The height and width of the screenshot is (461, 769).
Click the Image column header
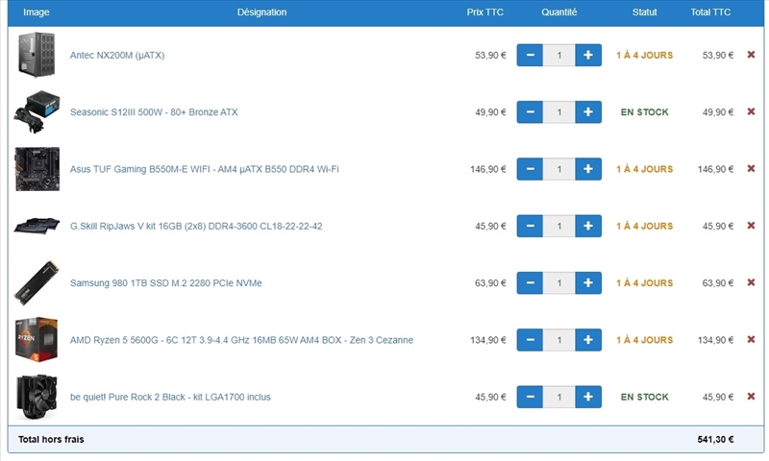pos(37,12)
